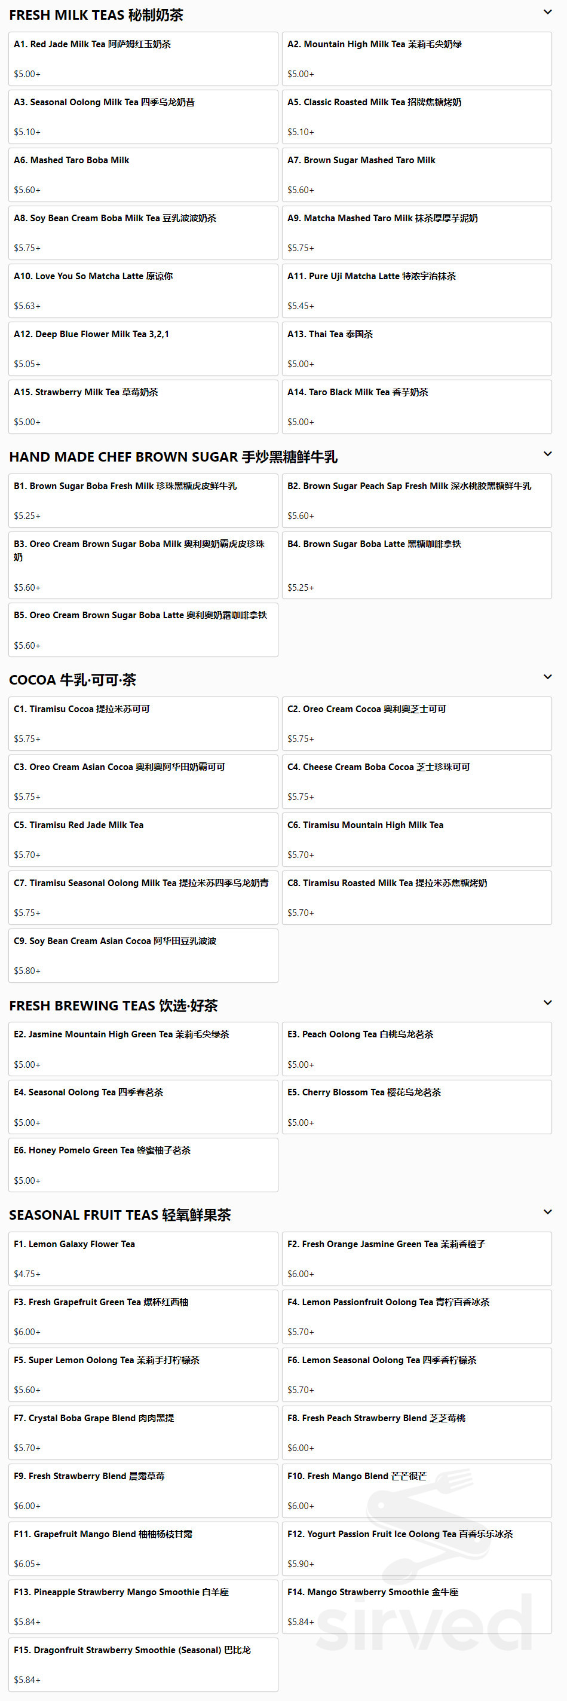
Task: Collapse the Fresh Brewing Teas section chevron
Action: 547,1003
